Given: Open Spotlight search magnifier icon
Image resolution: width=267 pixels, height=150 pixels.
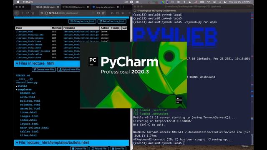Looking at the screenshot, I should pyautogui.click(x=220, y=2).
